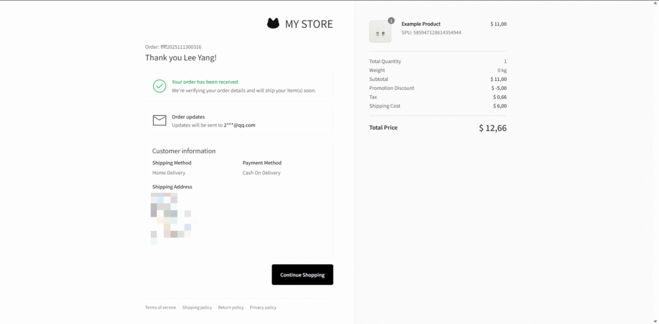Viewport: 659px width, 324px height.
Task: Select the Example Product name
Action: 421,24
